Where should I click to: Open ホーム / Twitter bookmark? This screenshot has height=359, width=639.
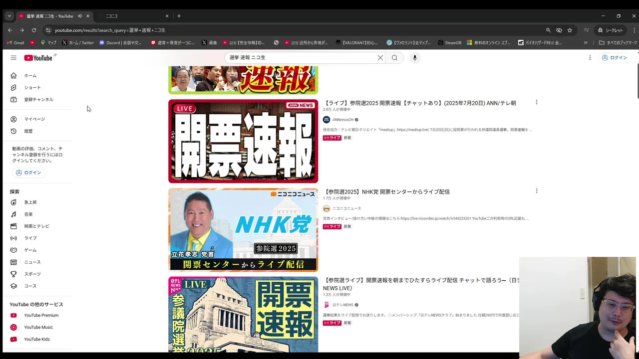78,43
